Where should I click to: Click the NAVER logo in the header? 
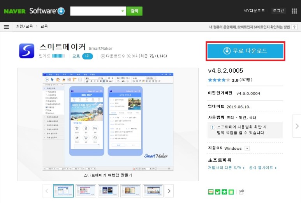(x=14, y=11)
